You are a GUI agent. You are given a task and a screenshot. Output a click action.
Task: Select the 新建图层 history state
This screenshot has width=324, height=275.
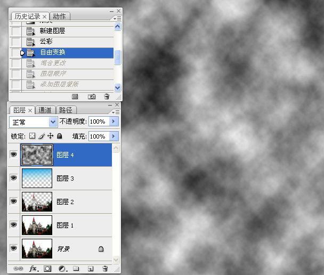[68, 31]
